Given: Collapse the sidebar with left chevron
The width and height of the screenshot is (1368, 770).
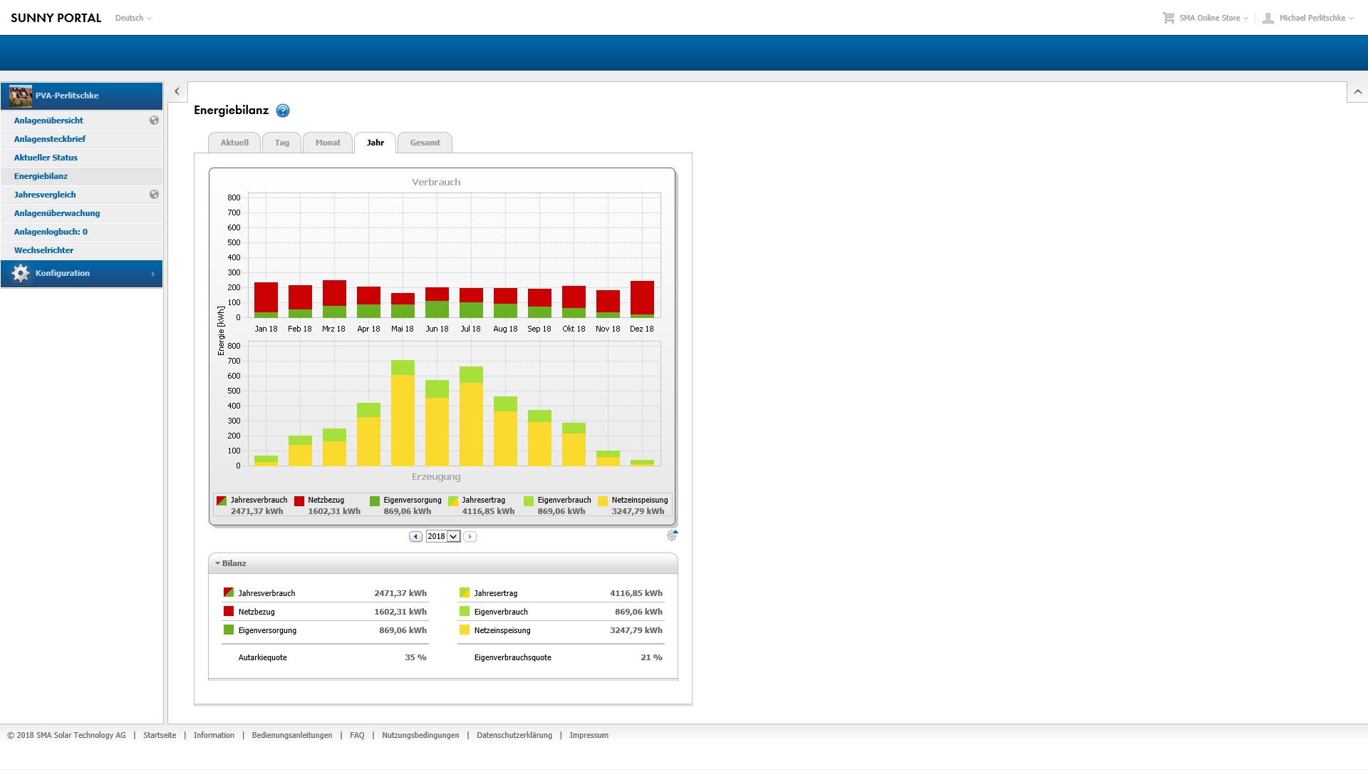Looking at the screenshot, I should (x=177, y=91).
